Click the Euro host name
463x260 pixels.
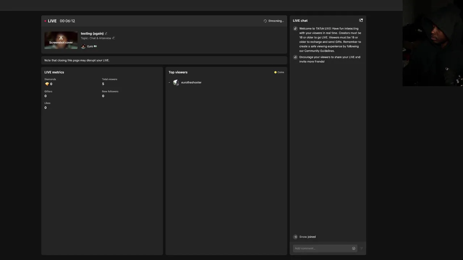(90, 46)
